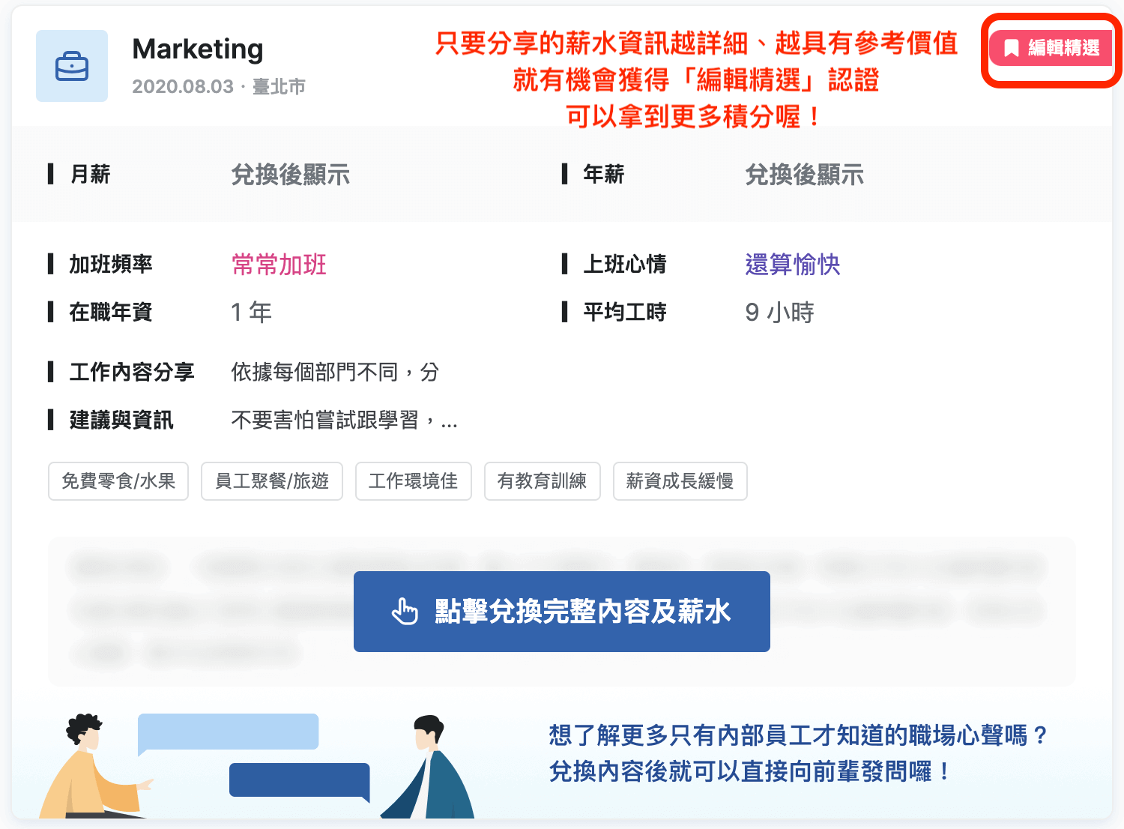Click the text 依據每個部門不同，分
1124x829 pixels.
pyautogui.click(x=335, y=372)
